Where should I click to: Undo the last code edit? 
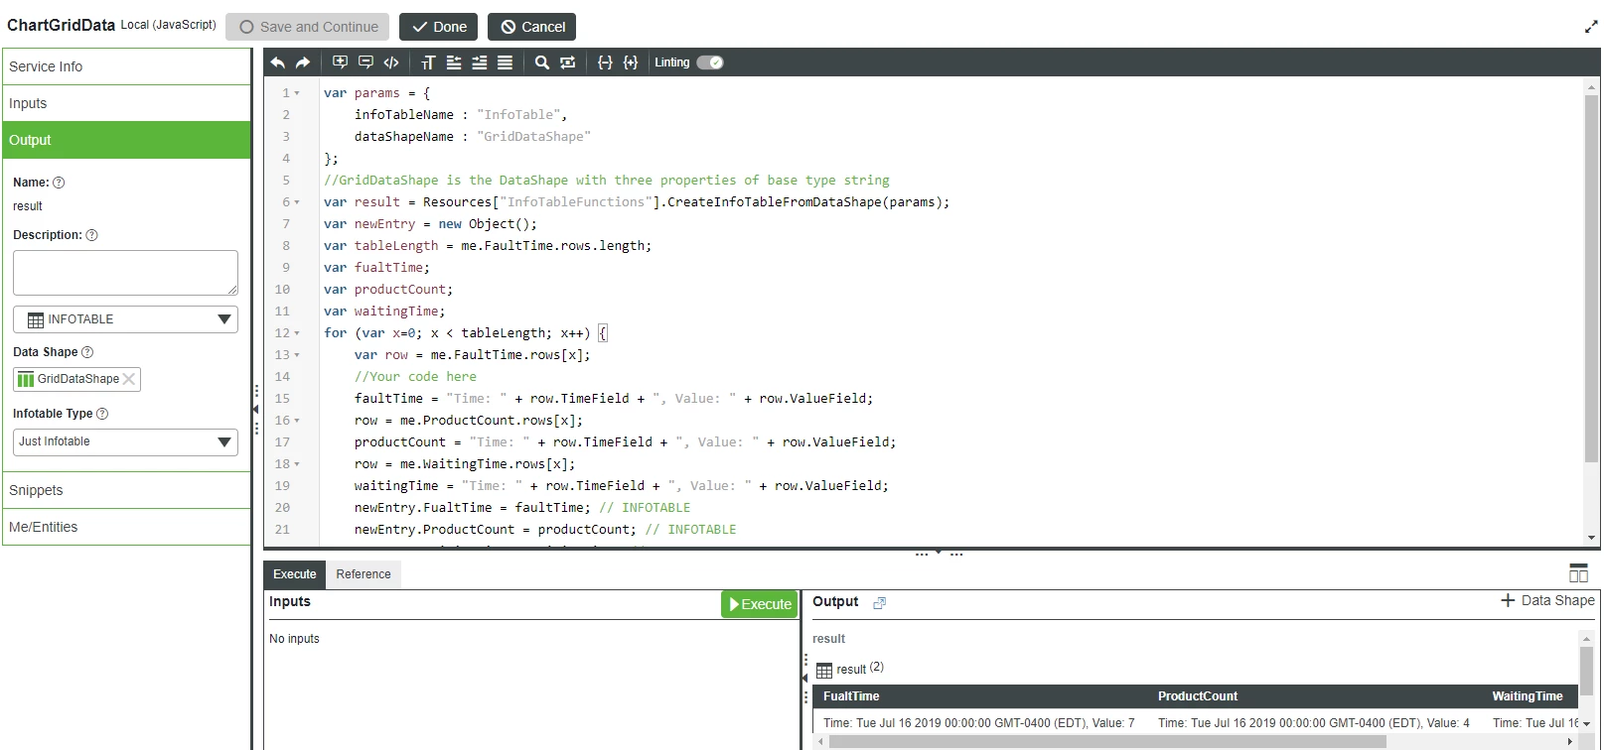point(277,62)
